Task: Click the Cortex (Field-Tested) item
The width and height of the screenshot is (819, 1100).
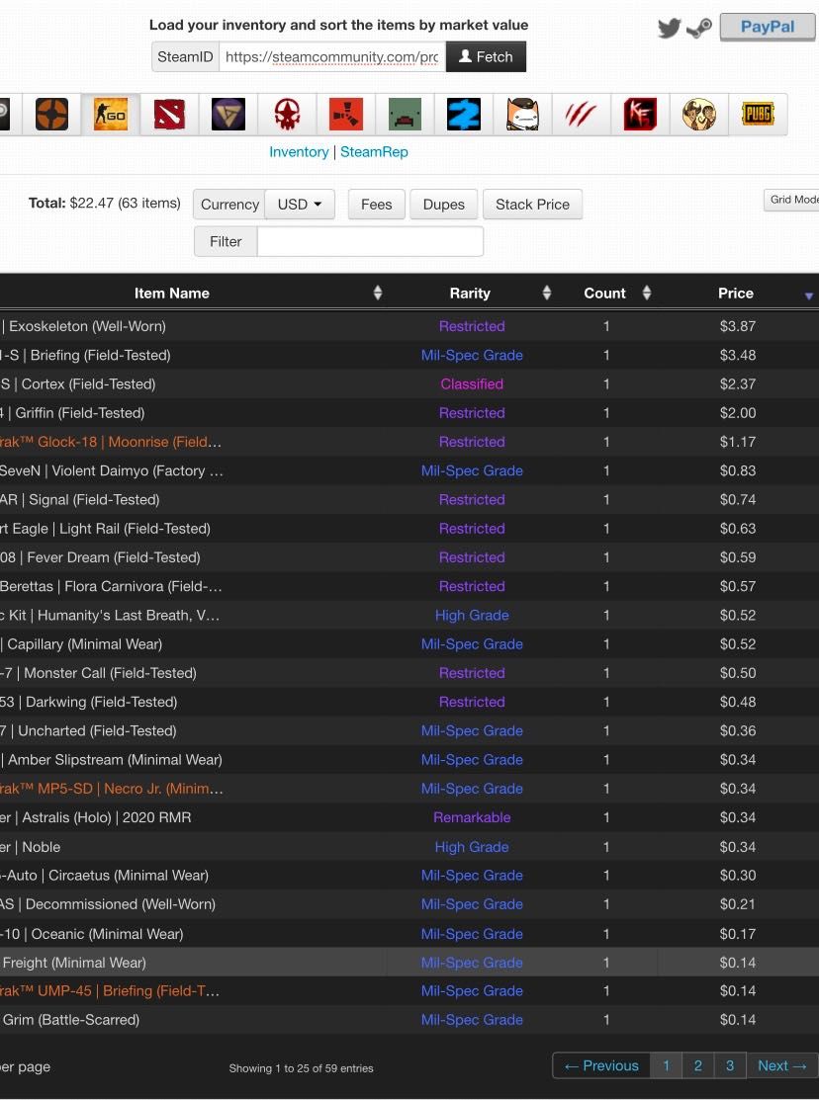Action: point(78,383)
